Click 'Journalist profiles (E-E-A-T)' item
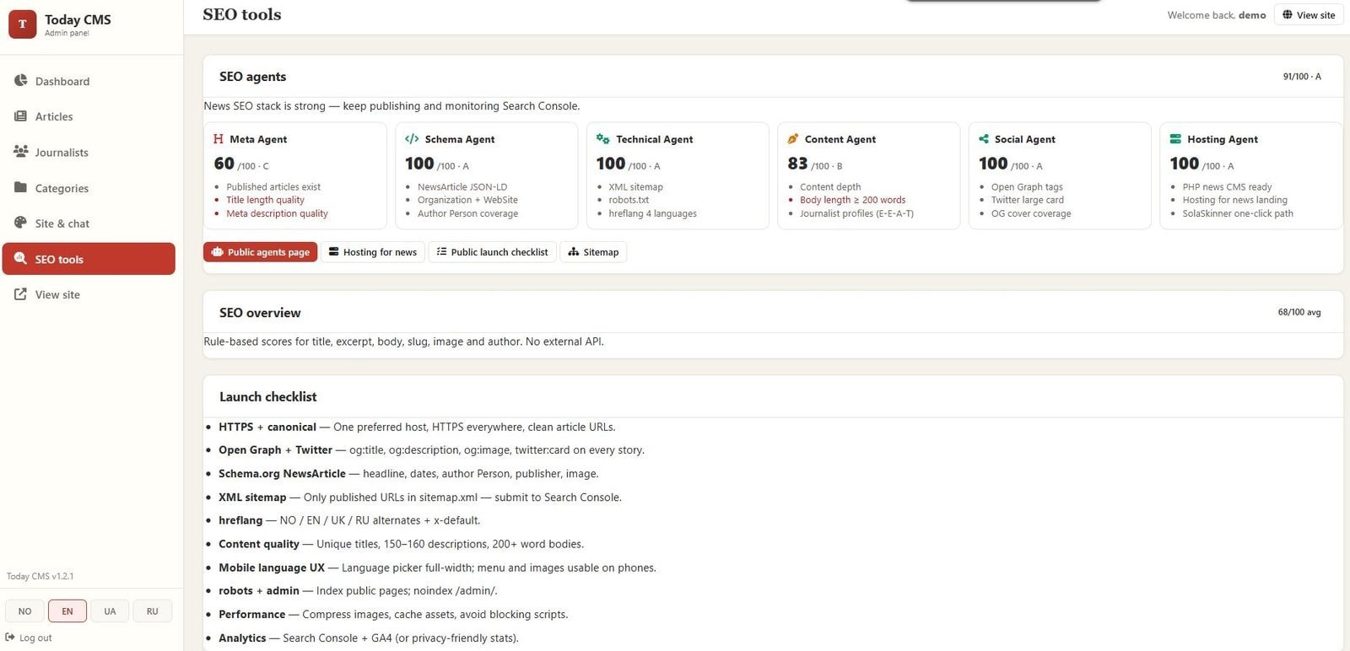Screen dimensions: 1350x651 tap(856, 213)
